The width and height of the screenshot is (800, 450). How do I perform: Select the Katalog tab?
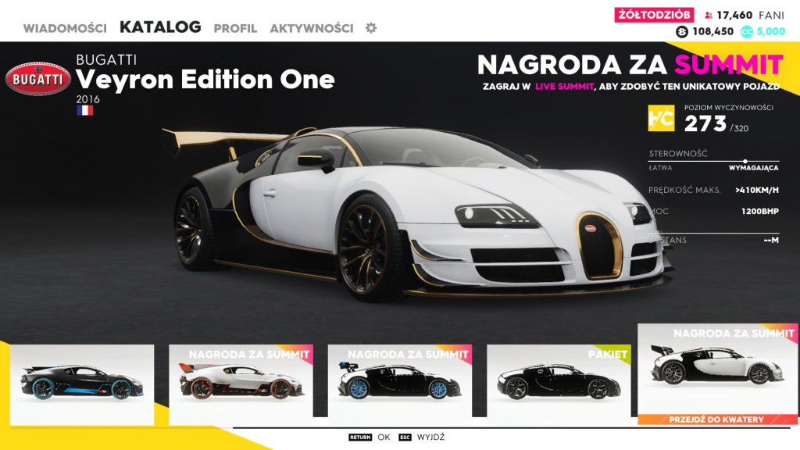click(160, 27)
